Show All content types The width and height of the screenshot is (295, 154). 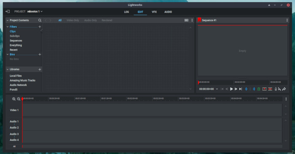pos(60,20)
